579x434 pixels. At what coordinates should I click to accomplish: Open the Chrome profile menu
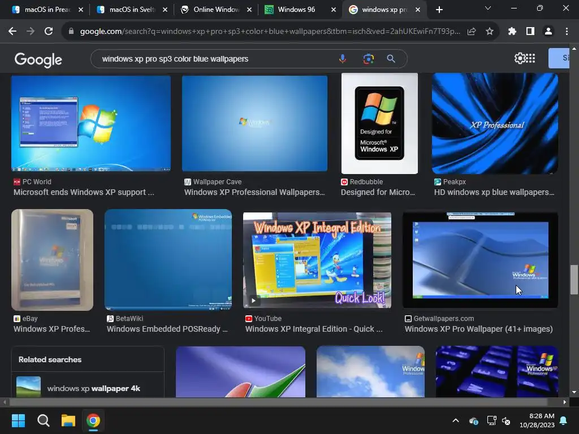(548, 32)
